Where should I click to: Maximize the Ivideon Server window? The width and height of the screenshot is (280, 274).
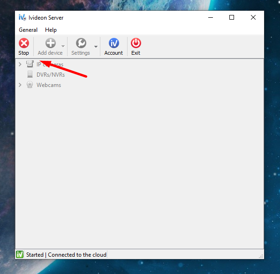tap(232, 17)
